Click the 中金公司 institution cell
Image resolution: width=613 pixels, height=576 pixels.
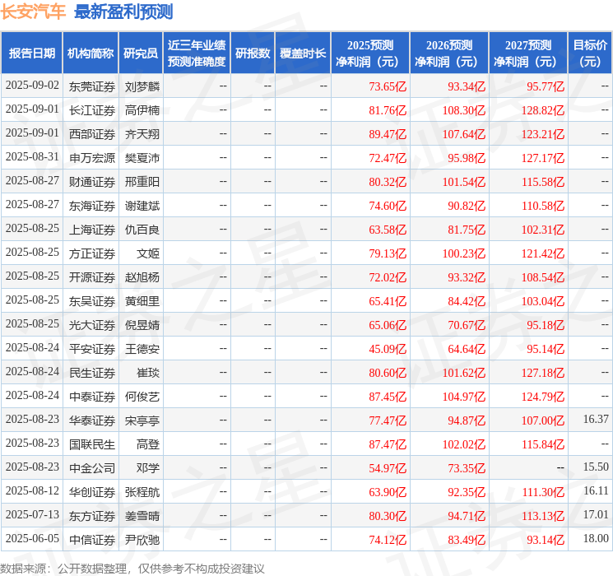92,468
